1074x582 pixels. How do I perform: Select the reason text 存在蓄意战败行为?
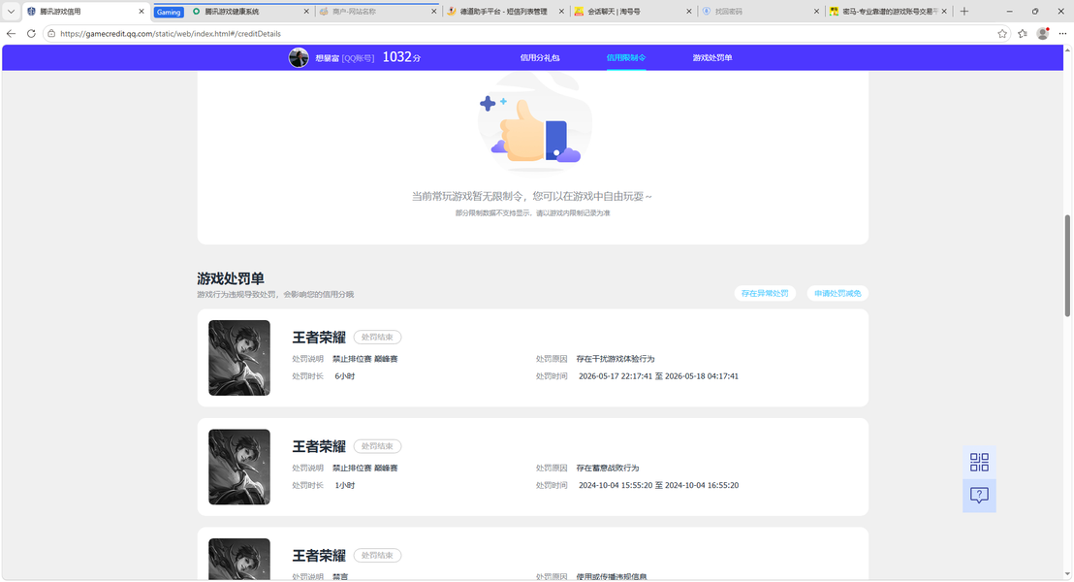(608, 468)
